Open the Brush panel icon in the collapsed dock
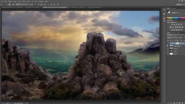The image size is (185, 104). [x=164, y=18]
